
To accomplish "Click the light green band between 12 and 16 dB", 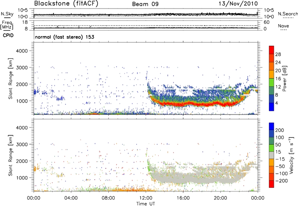I will click(272, 82).
